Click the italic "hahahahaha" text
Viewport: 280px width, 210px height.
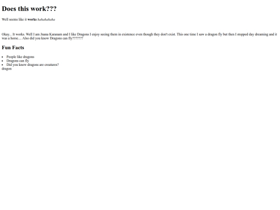click(x=46, y=20)
